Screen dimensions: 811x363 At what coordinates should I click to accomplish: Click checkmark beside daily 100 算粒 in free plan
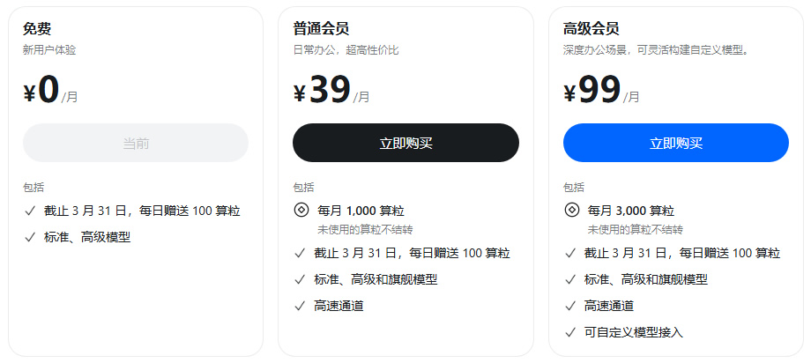point(30,211)
